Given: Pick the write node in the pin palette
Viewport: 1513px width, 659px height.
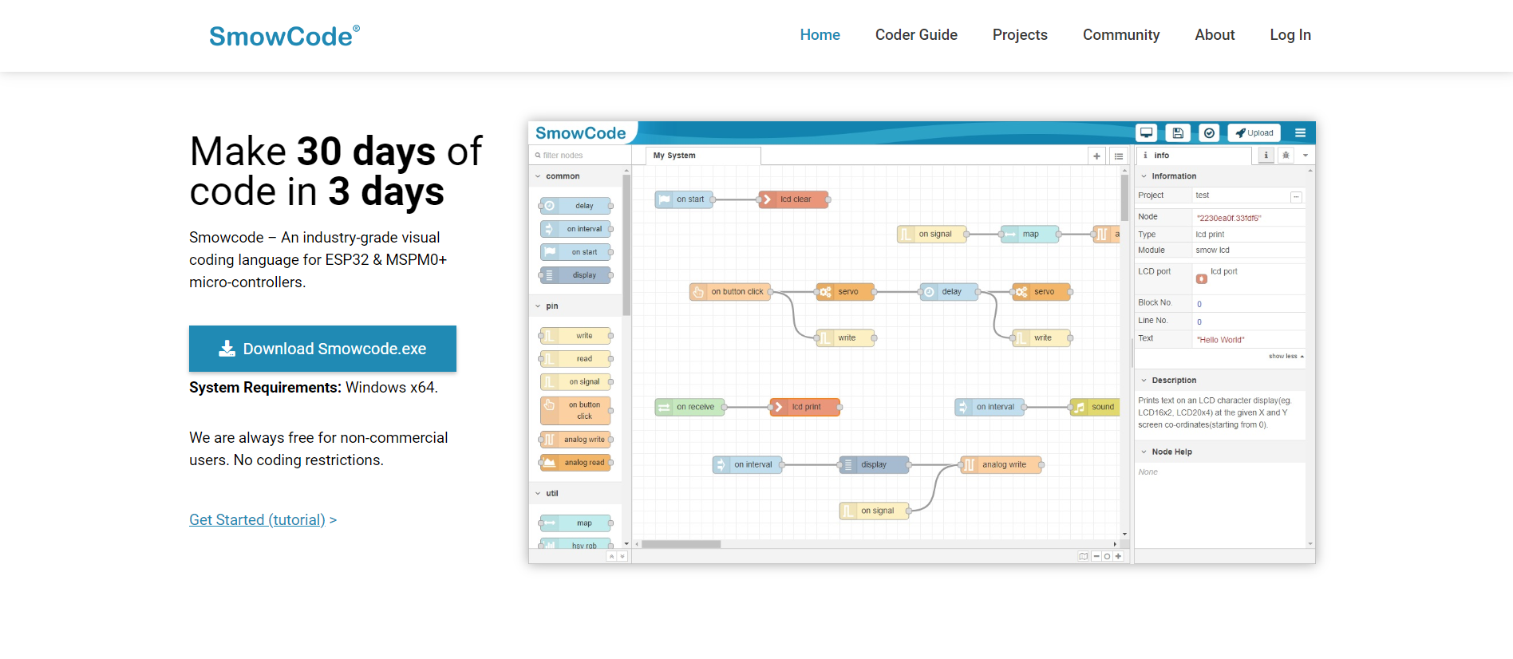Looking at the screenshot, I should tap(576, 336).
